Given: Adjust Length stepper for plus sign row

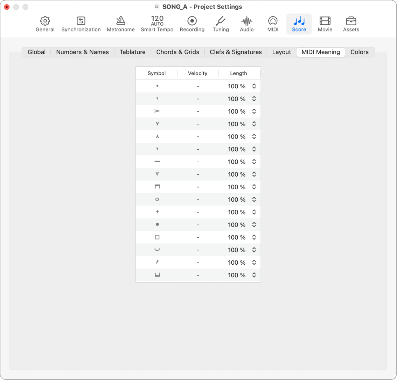Looking at the screenshot, I should [254, 212].
